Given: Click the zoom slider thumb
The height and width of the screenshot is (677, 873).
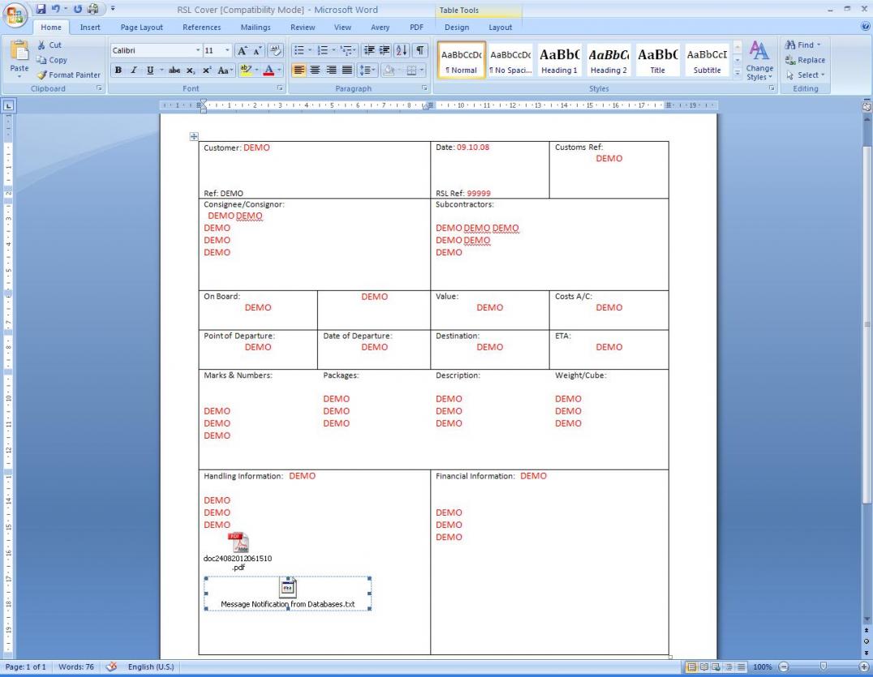Looking at the screenshot, I should tap(824, 666).
